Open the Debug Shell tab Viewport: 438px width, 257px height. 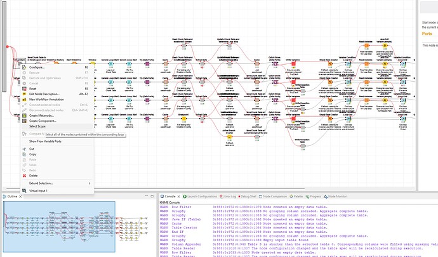(247, 196)
